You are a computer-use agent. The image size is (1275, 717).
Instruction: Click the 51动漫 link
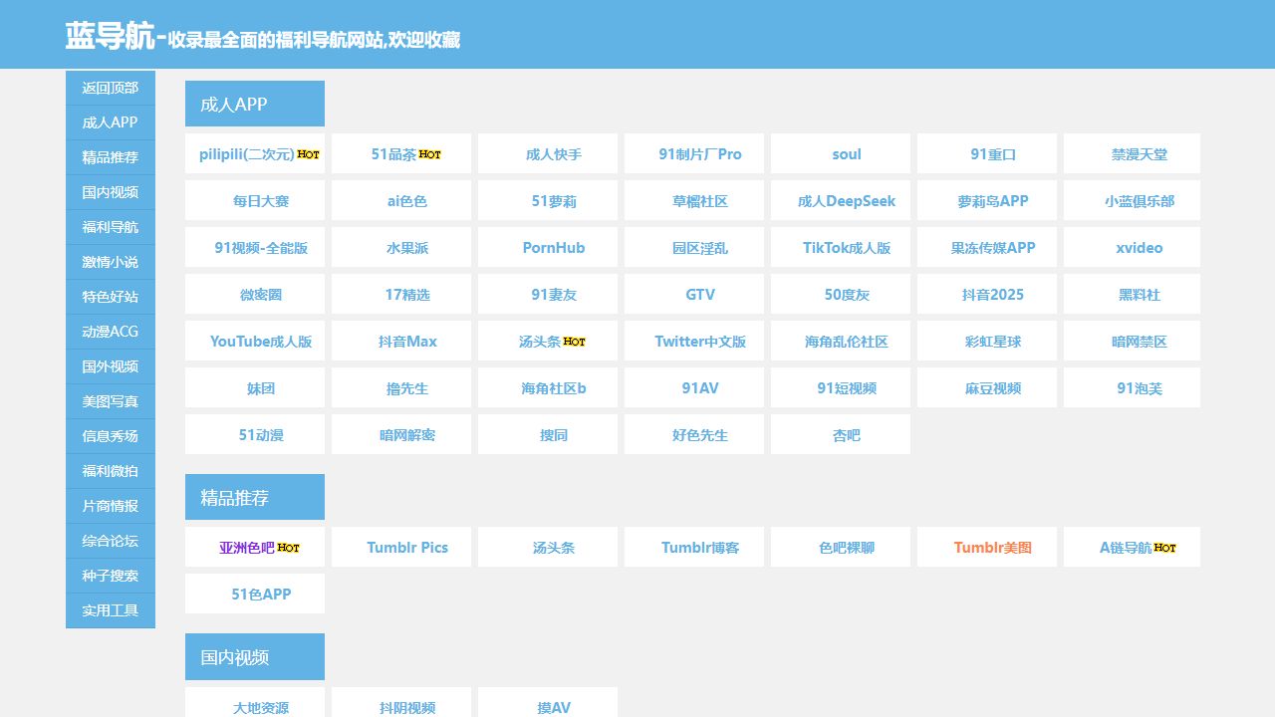[261, 435]
